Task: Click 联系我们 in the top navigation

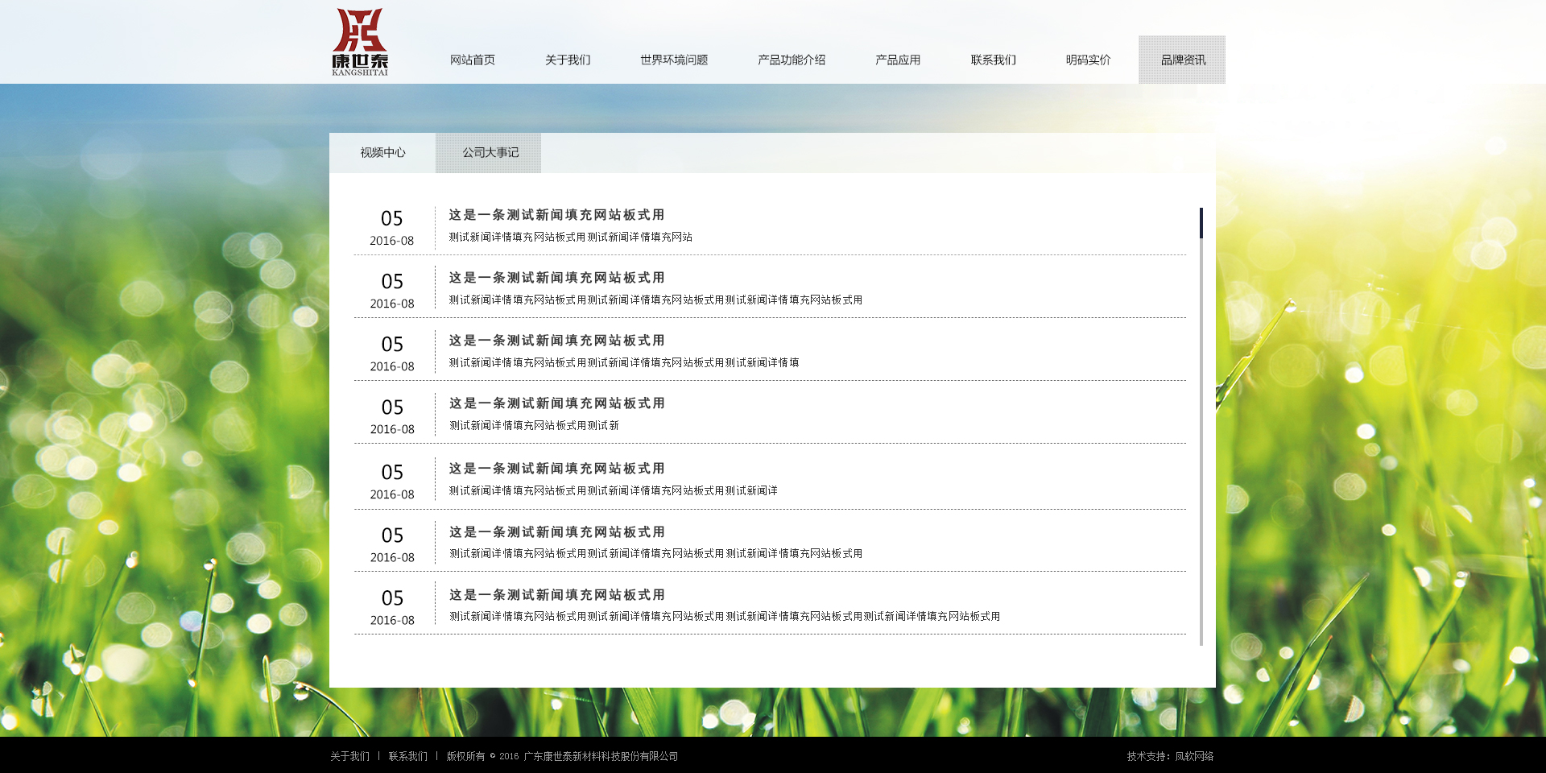Action: tap(992, 60)
